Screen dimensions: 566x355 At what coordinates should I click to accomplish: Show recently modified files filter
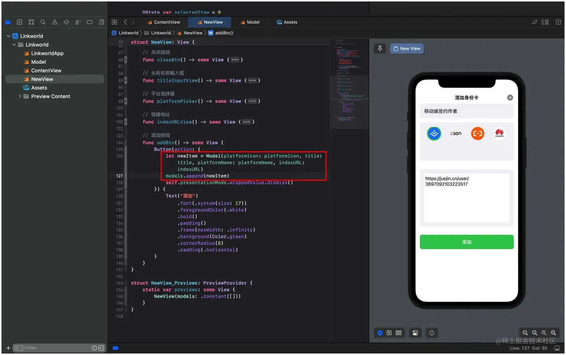tap(94, 348)
